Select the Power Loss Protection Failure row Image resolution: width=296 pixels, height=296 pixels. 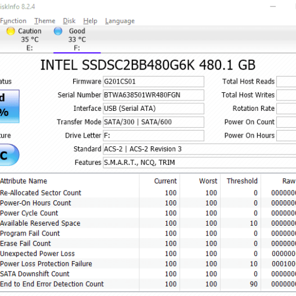tap(148, 263)
